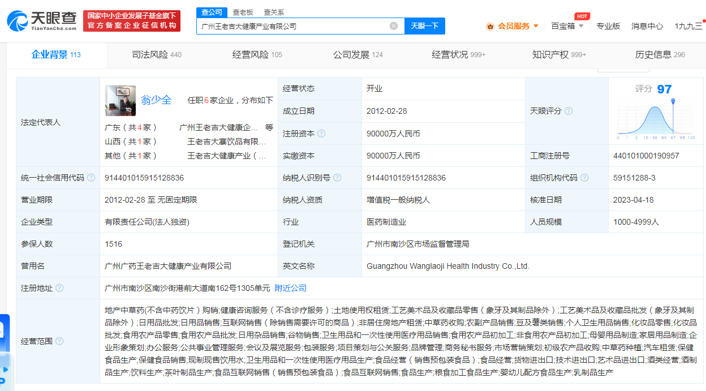
Task: Select the 知识产权 tab
Action: click(x=559, y=55)
